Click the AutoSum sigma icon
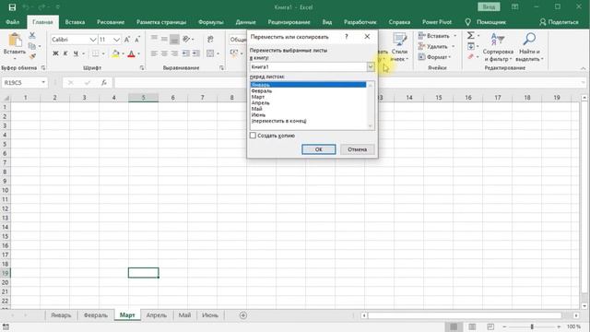Screen dimensions: 590x332 [470, 35]
